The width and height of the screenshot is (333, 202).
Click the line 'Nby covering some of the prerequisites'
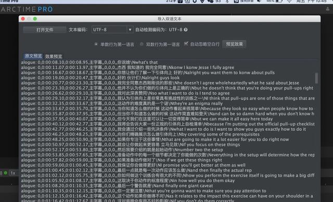[x=140, y=134]
